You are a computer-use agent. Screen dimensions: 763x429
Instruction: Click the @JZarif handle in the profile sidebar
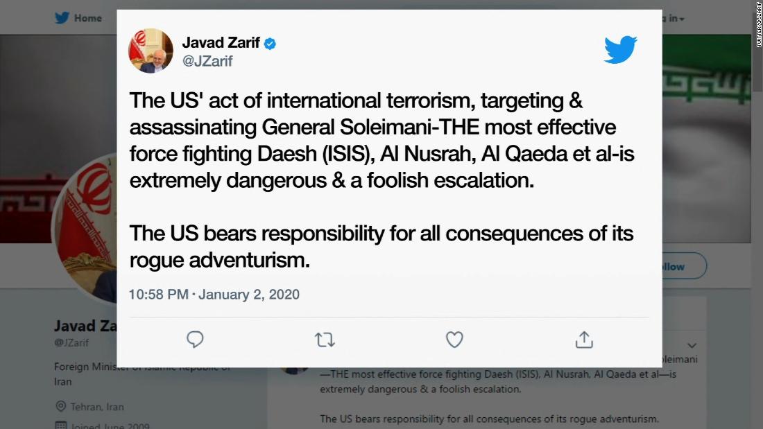[x=71, y=342]
